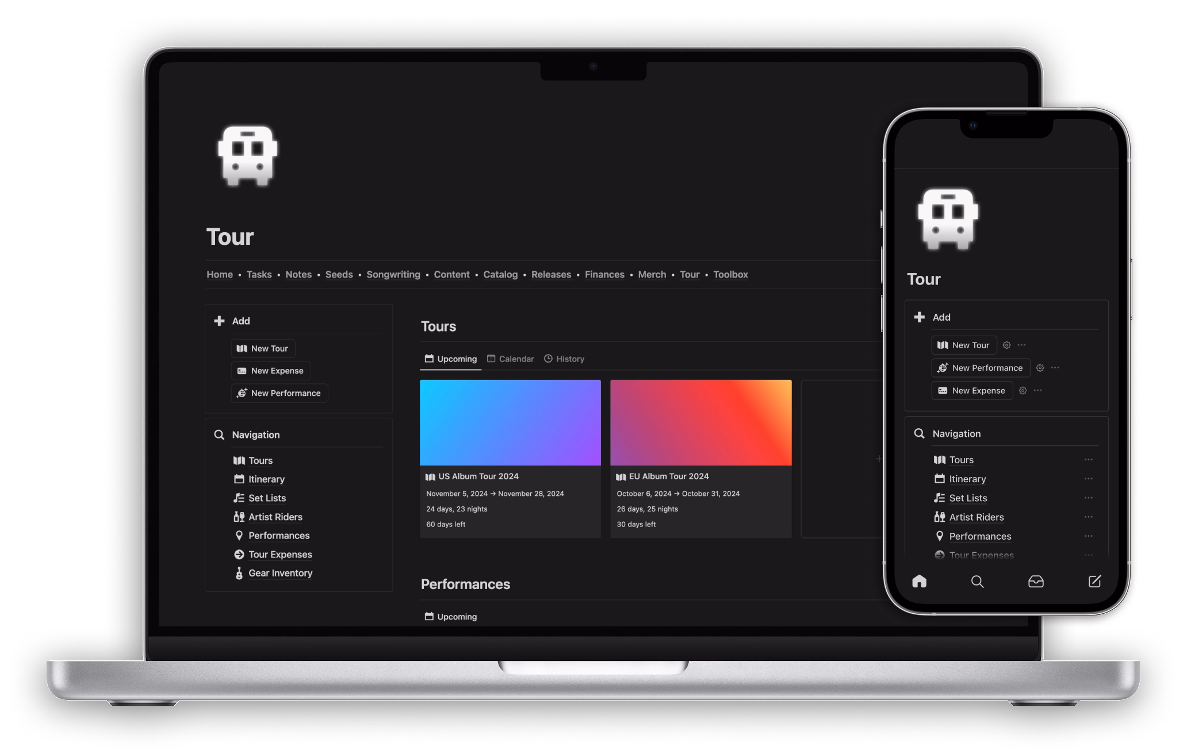
Task: Click the New Expense button on laptop
Action: pos(271,371)
